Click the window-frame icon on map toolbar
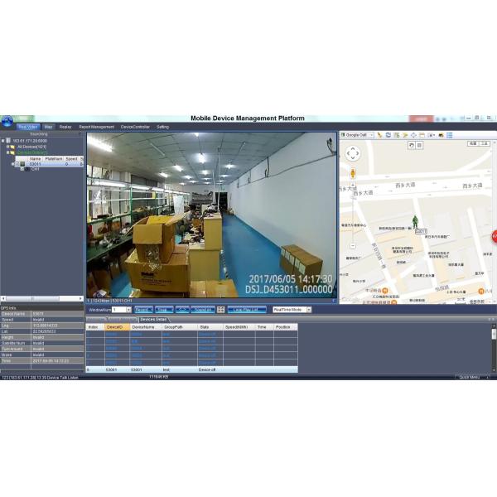Viewport: 497px width, 497px height. 422,135
